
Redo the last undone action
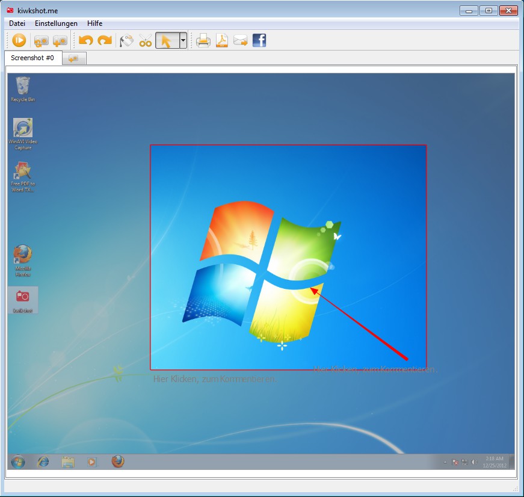(x=105, y=40)
